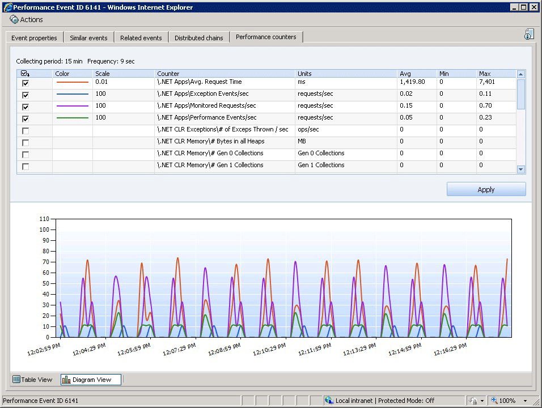The width and height of the screenshot is (542, 408).
Task: Click the zoom magnifier 100% icon
Action: coord(494,401)
